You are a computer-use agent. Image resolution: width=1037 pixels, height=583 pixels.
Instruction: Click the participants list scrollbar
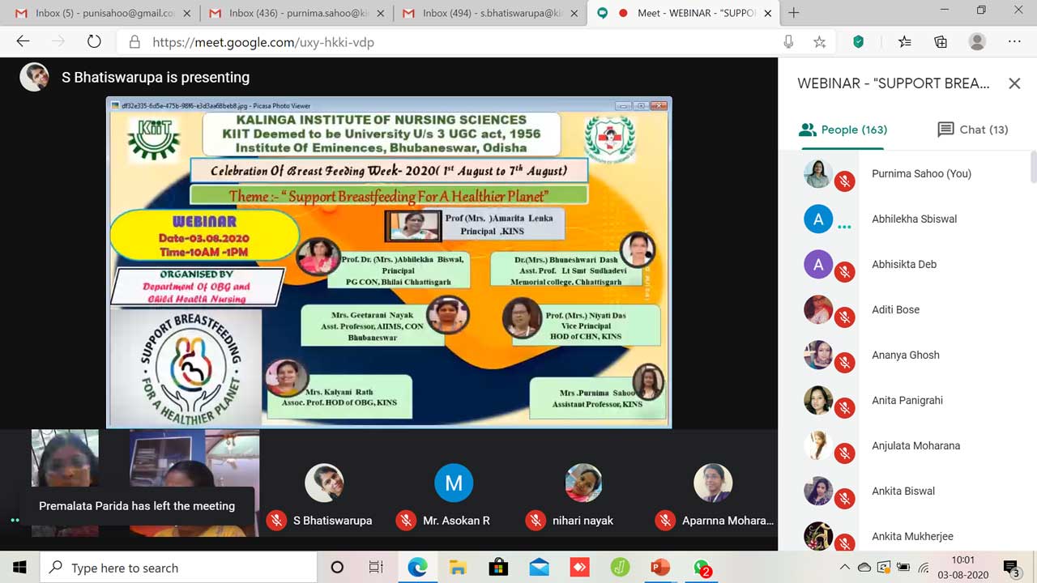1033,168
